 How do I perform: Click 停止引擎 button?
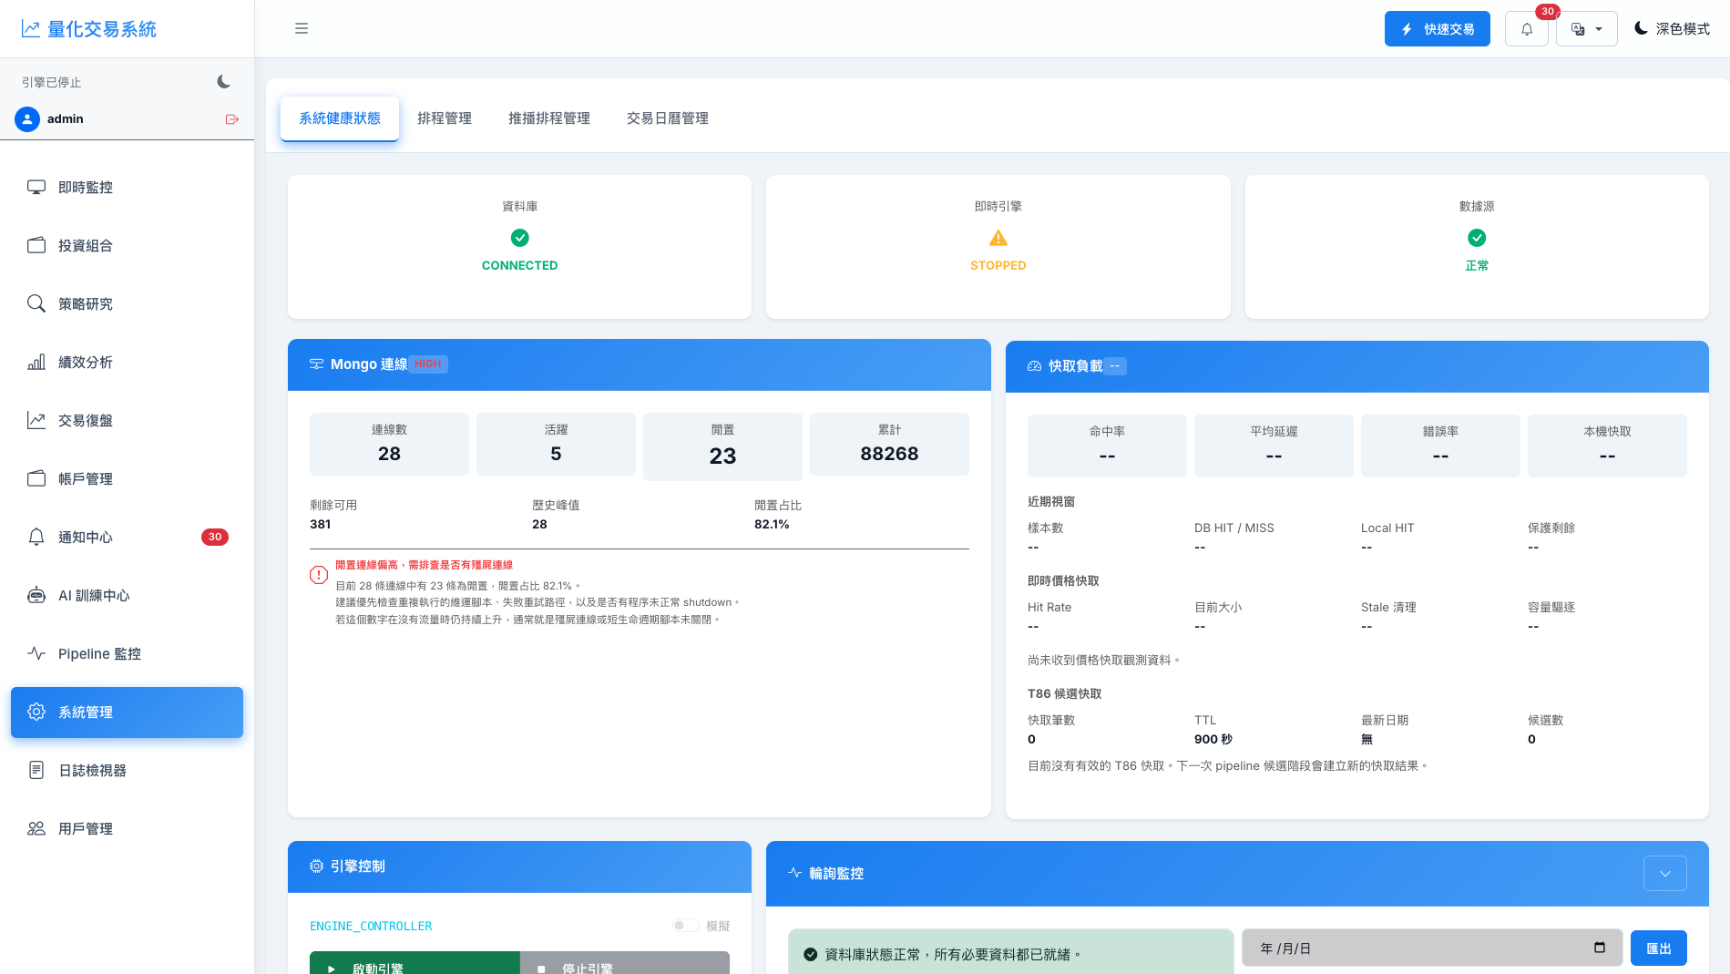[x=625, y=963]
